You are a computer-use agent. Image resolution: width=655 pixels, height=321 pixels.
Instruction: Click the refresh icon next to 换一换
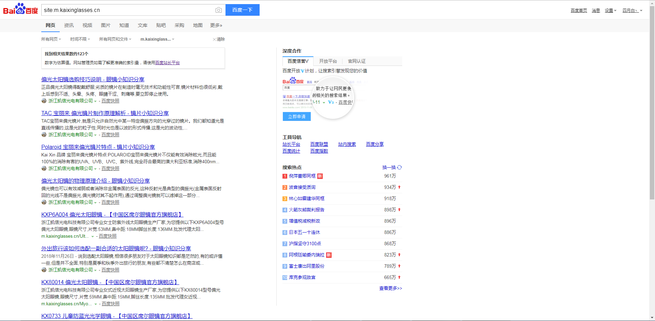(399, 167)
